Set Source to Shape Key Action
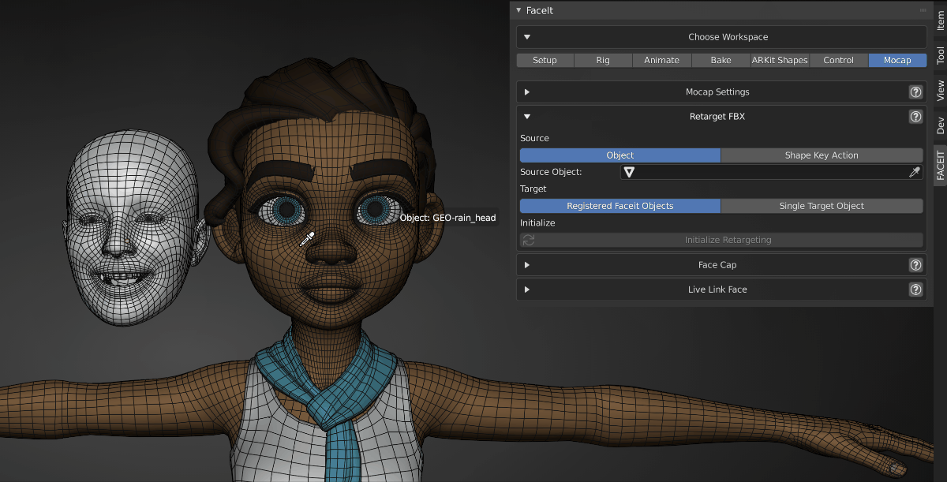The width and height of the screenshot is (947, 482). pos(822,155)
